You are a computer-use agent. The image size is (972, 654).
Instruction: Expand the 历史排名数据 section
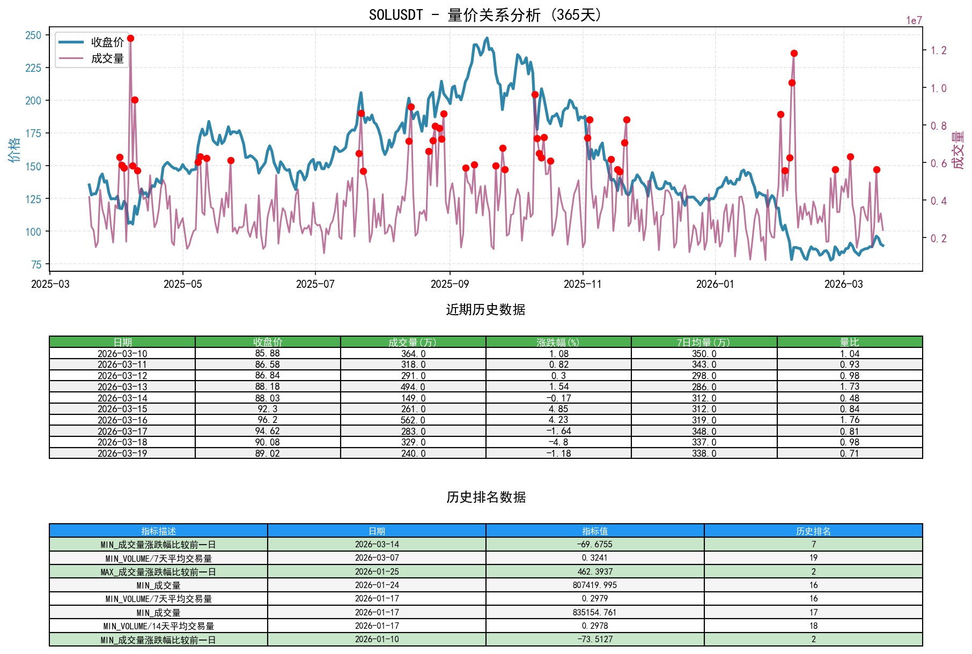click(485, 497)
